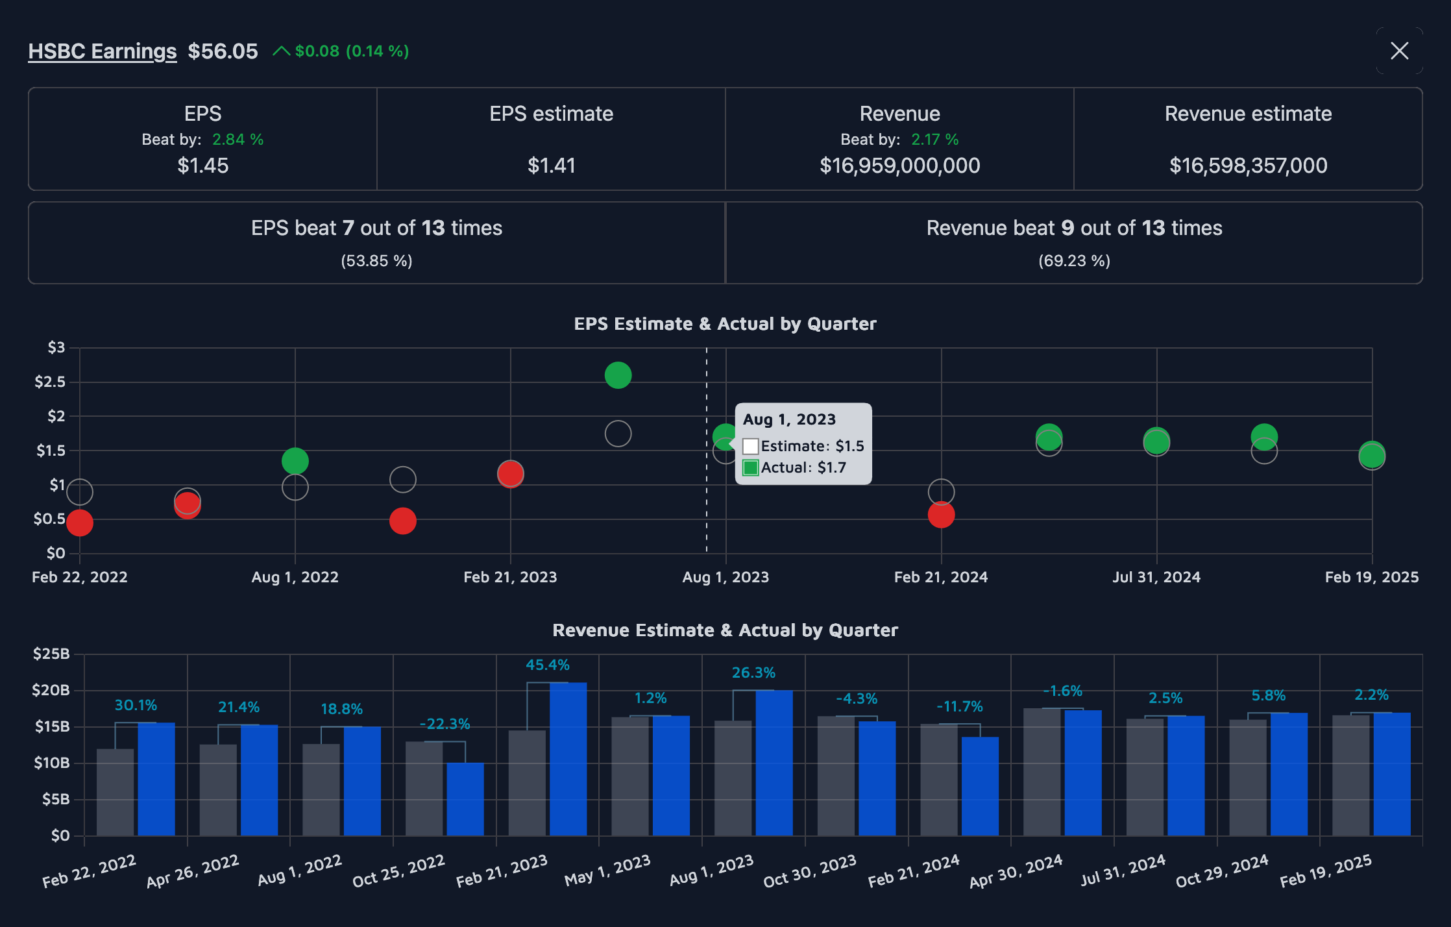Click the 26.3% revenue surprise label

click(753, 673)
